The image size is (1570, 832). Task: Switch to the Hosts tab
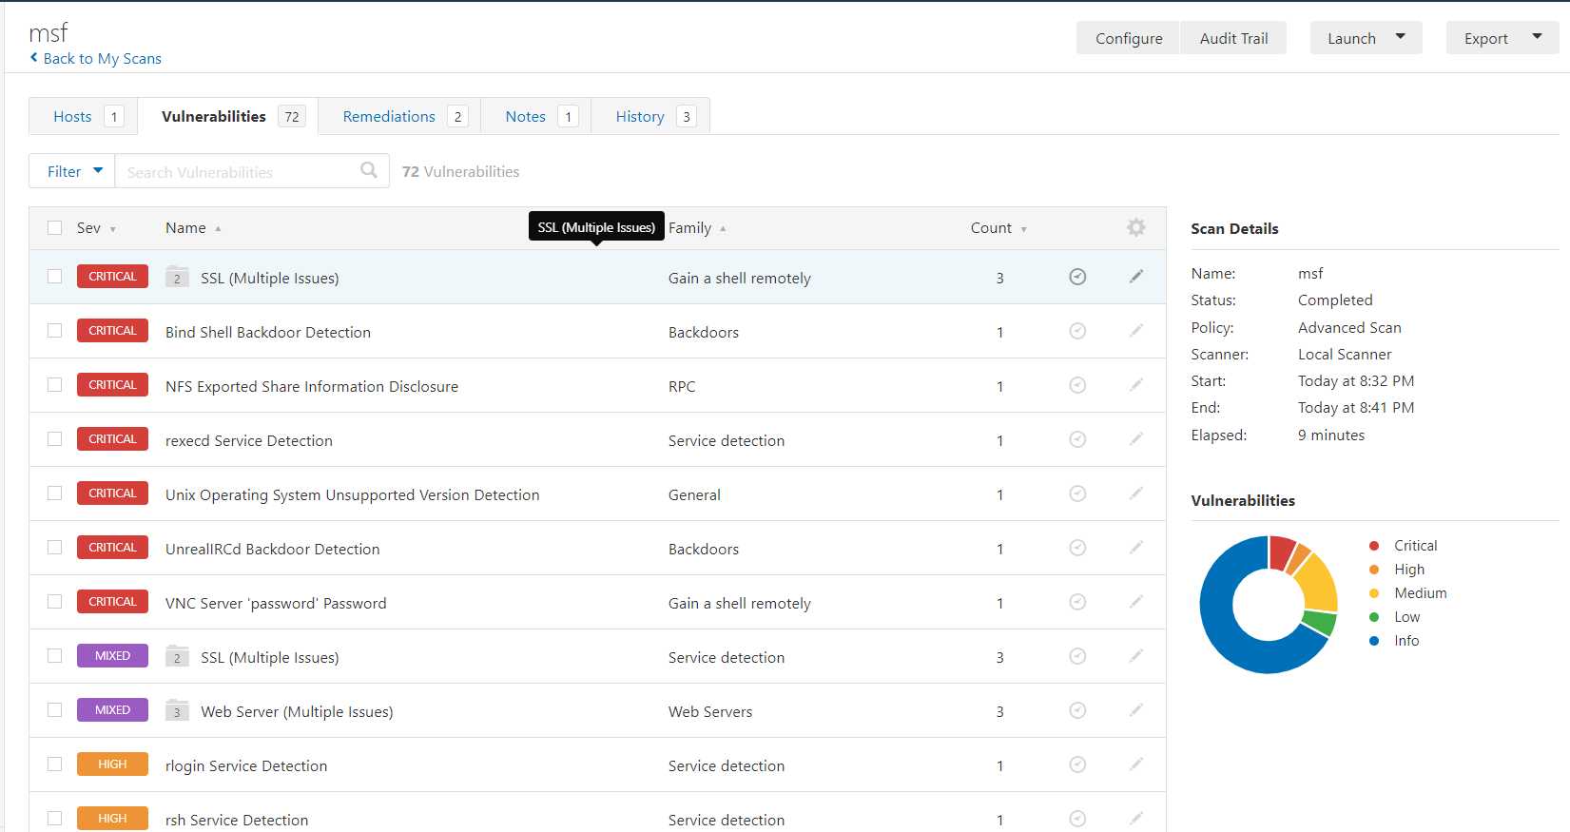[84, 116]
